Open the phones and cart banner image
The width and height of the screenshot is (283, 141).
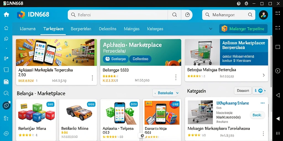pyautogui.click(x=56, y=52)
